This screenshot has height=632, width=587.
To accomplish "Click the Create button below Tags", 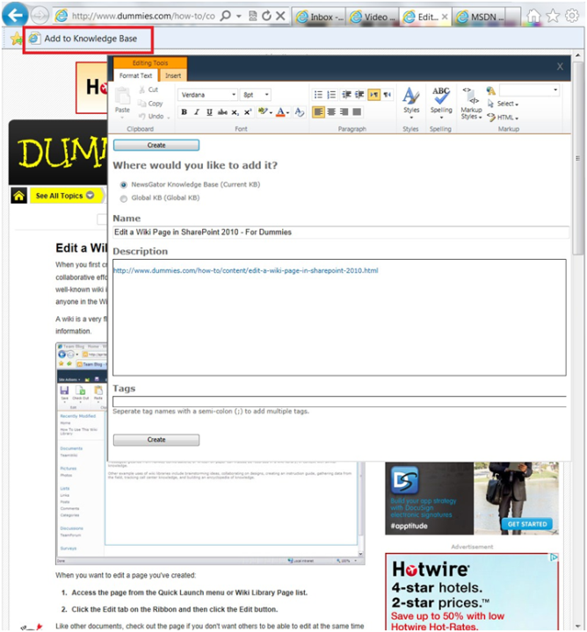I will click(156, 440).
